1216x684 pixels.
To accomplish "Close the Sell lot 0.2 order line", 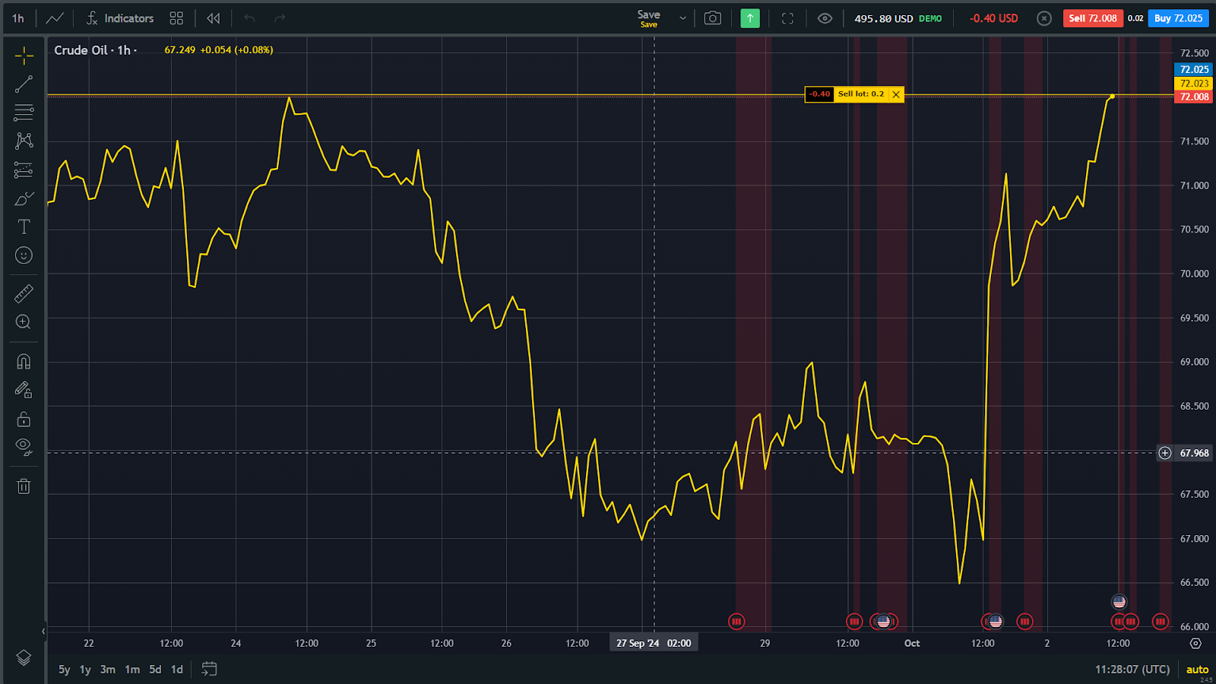I will click(896, 94).
